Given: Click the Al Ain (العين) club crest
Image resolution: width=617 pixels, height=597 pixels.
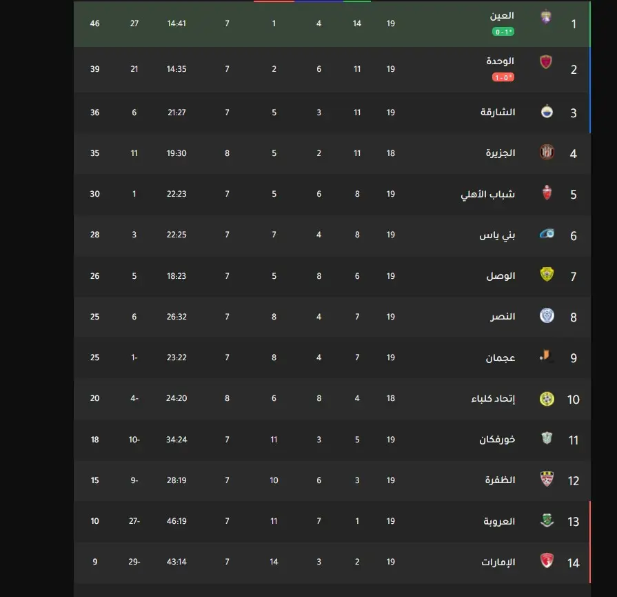Looking at the screenshot, I should 546,17.
